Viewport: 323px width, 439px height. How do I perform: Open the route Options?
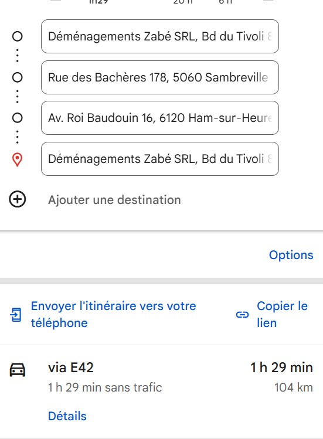pyautogui.click(x=291, y=255)
